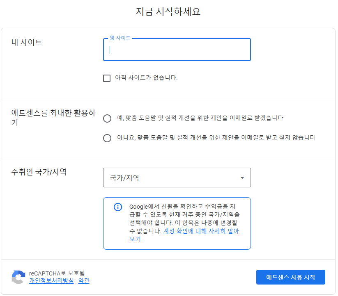Click the 애드센스 사용 시작 button

pyautogui.click(x=291, y=277)
